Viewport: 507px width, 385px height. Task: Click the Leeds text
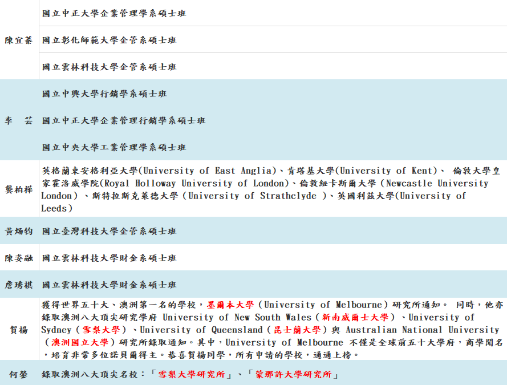54,209
